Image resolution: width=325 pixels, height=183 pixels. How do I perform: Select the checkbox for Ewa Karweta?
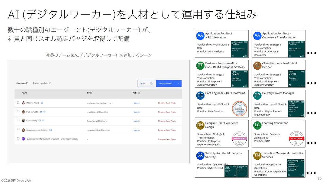click(x=18, y=111)
